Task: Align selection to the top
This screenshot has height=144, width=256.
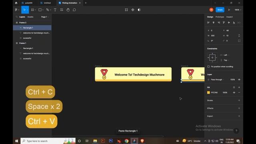Action: (x=224, y=22)
